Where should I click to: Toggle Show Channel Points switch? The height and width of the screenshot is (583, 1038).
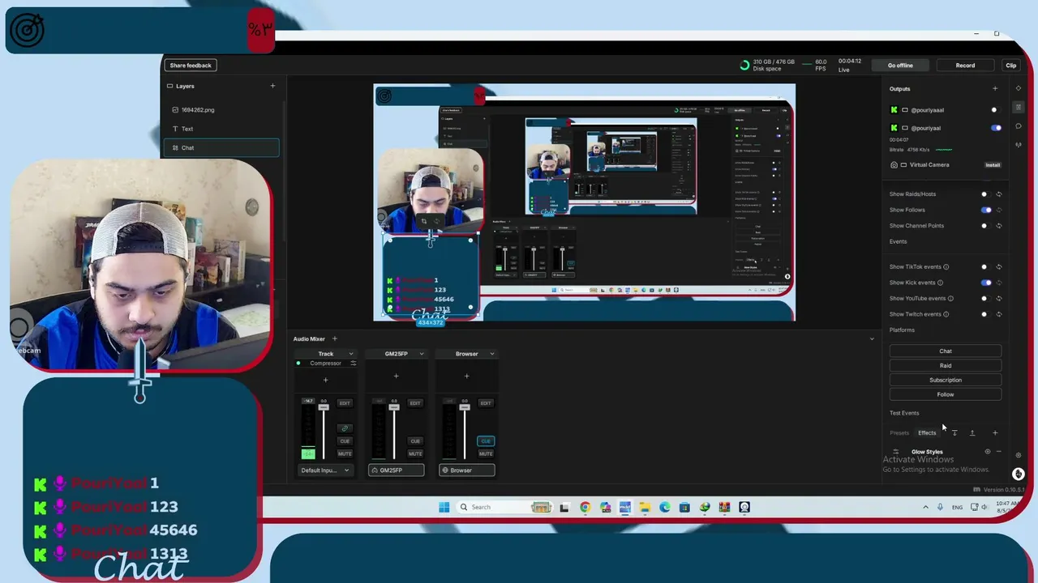click(x=985, y=226)
